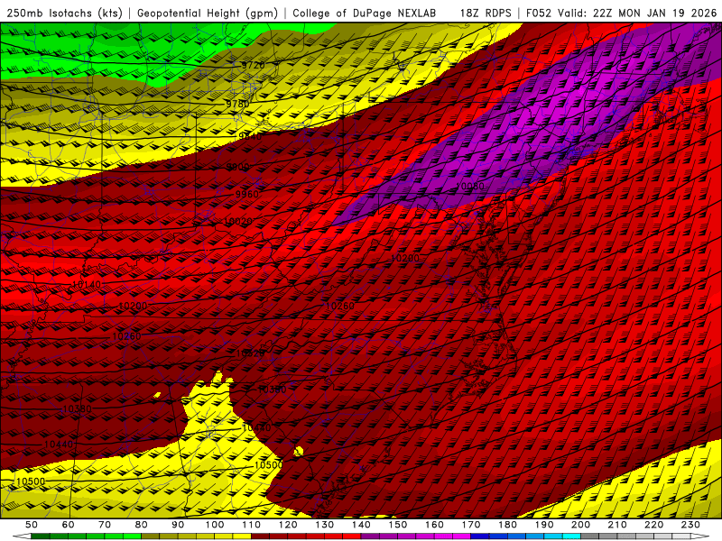
Task: Click the 9960 height contour label
Action: [247, 194]
